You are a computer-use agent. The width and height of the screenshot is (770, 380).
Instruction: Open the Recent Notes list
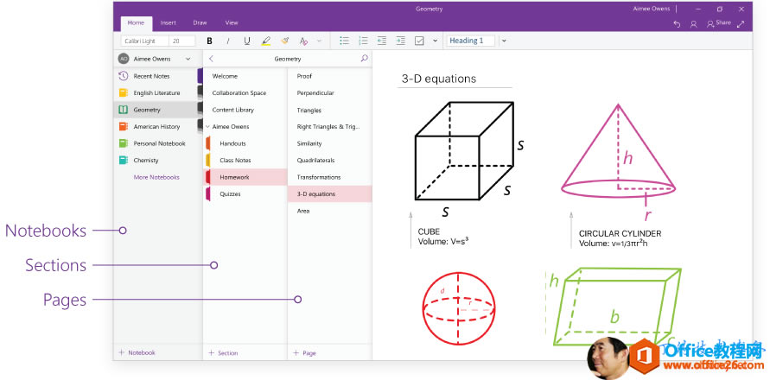tap(150, 76)
